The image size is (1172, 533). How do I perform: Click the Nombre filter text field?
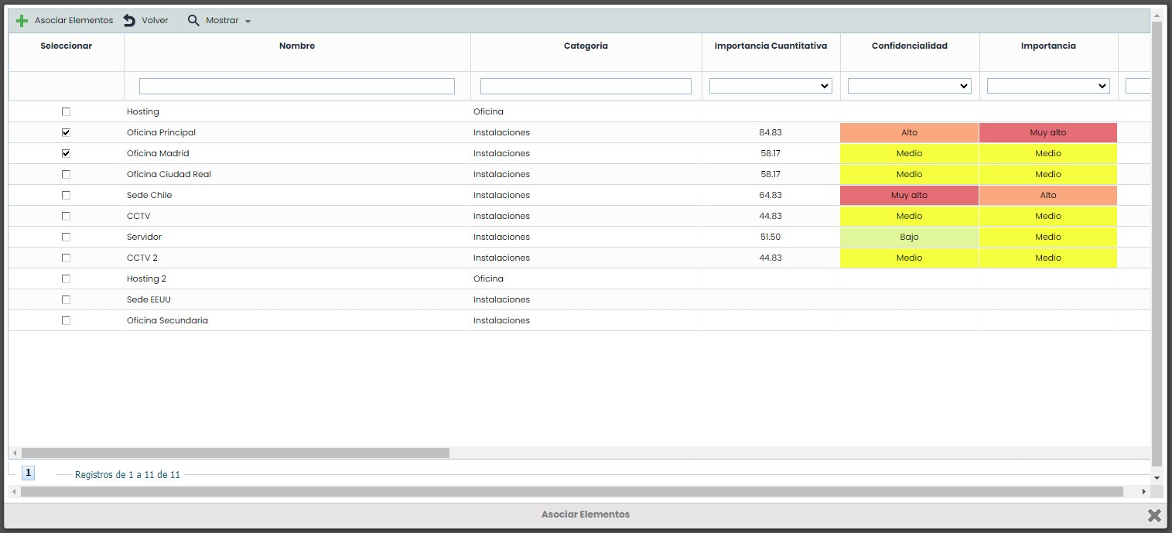coord(297,86)
